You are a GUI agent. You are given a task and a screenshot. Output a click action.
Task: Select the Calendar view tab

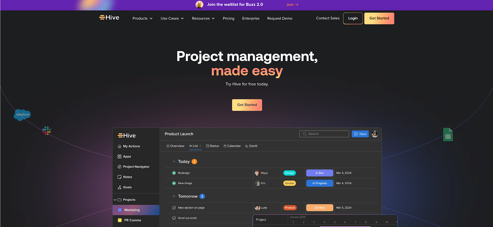(x=232, y=146)
